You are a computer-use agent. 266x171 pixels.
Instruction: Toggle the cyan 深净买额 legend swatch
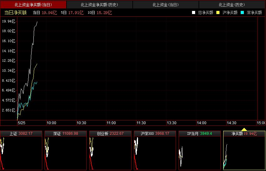(x=242, y=13)
